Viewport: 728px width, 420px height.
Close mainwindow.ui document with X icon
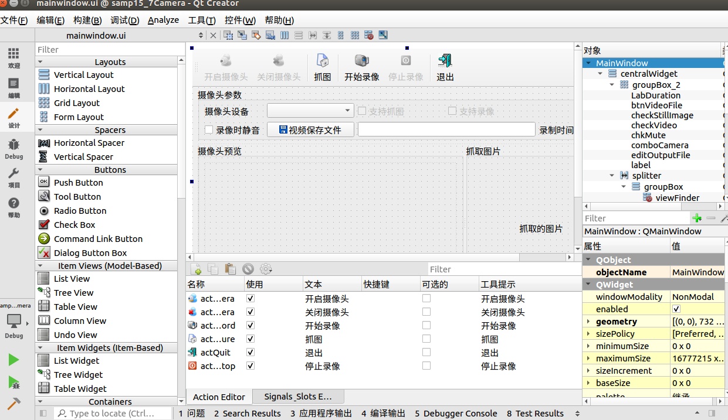pos(213,35)
